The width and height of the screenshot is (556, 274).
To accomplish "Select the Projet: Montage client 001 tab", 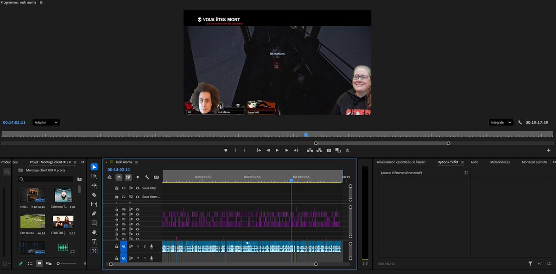I will pos(51,162).
